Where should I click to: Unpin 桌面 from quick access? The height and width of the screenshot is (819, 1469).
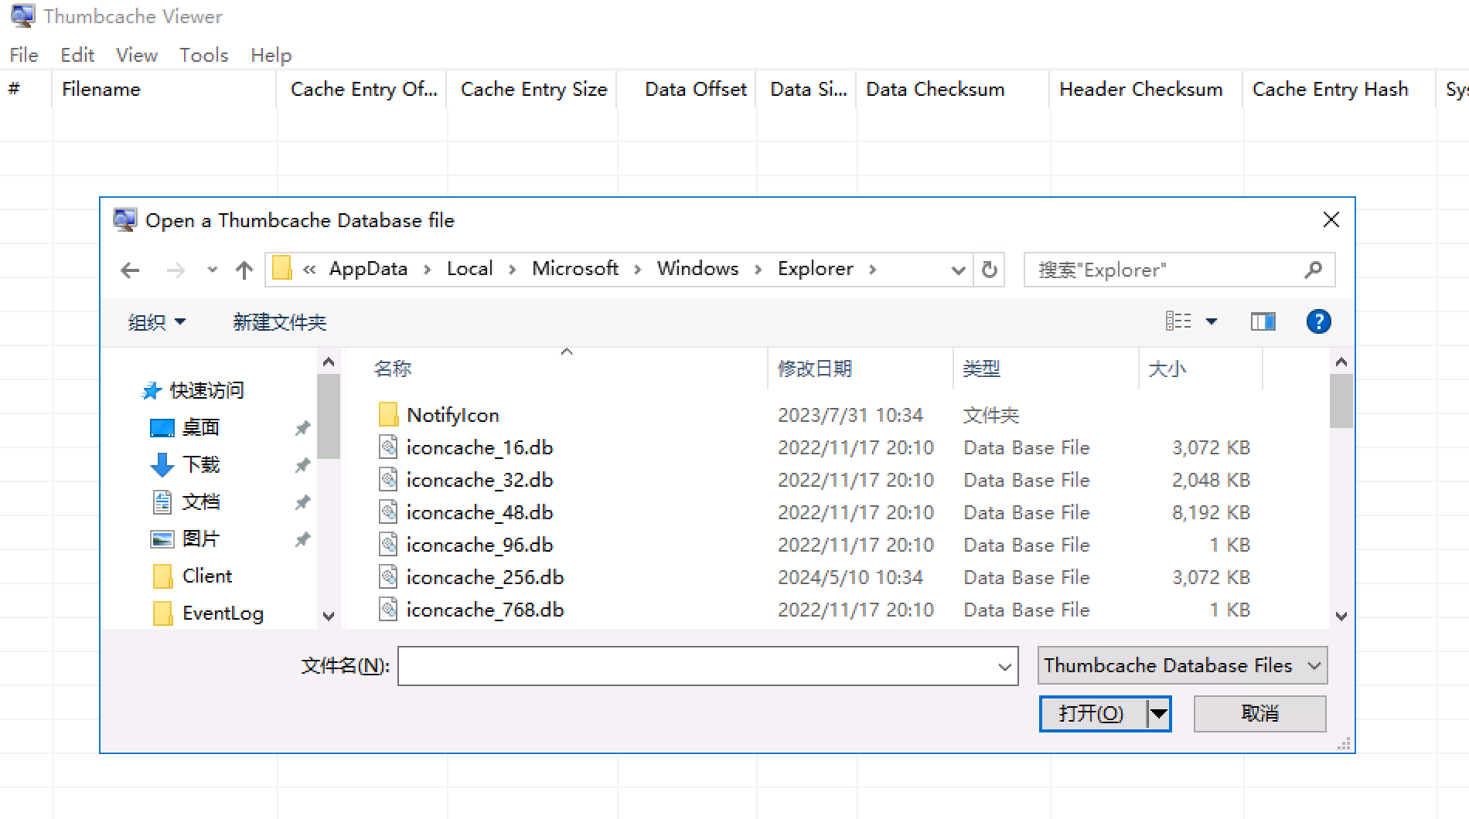click(x=302, y=427)
